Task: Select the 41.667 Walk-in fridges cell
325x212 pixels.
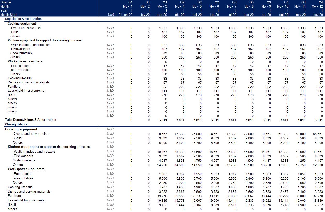Action: pos(318,152)
